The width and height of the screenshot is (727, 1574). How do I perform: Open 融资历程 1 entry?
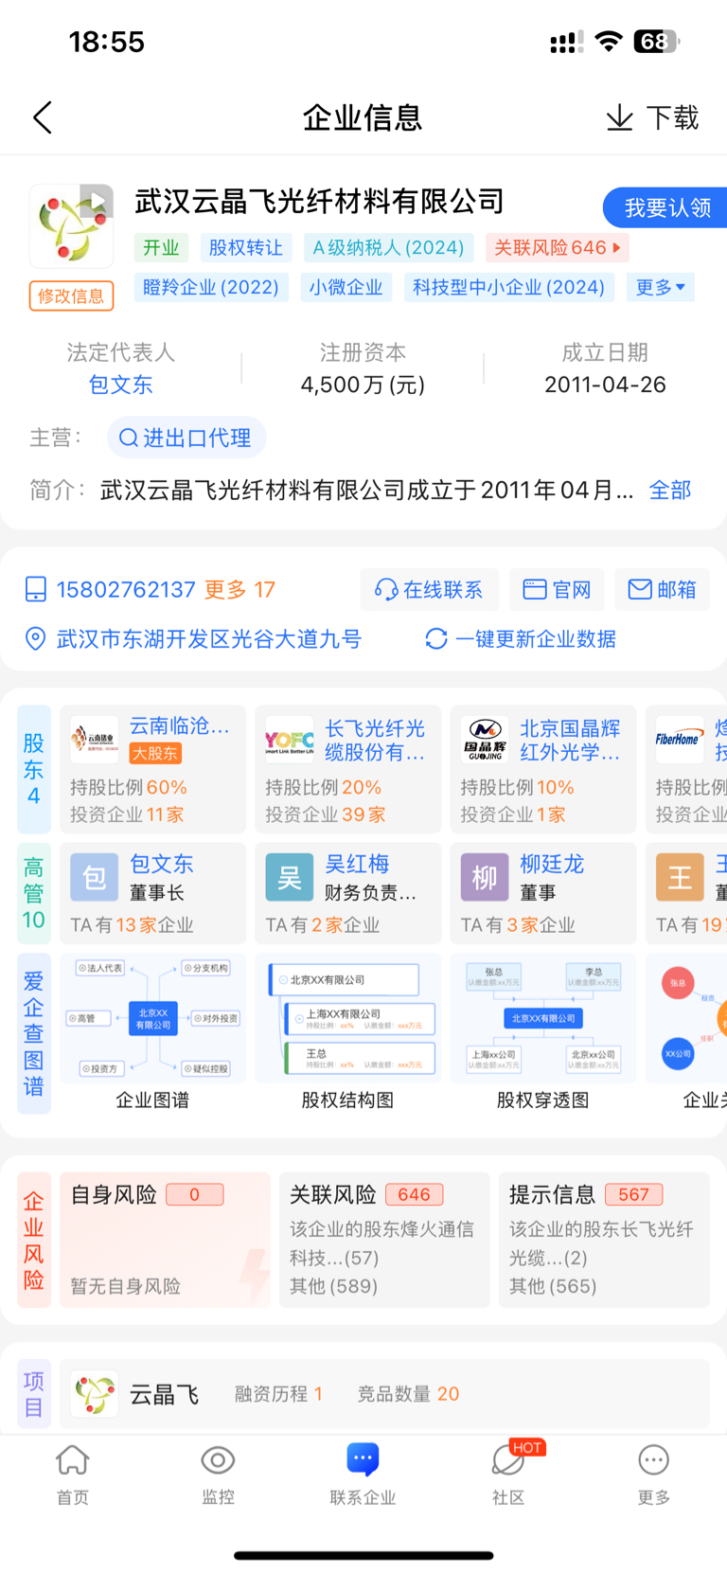click(x=279, y=1394)
